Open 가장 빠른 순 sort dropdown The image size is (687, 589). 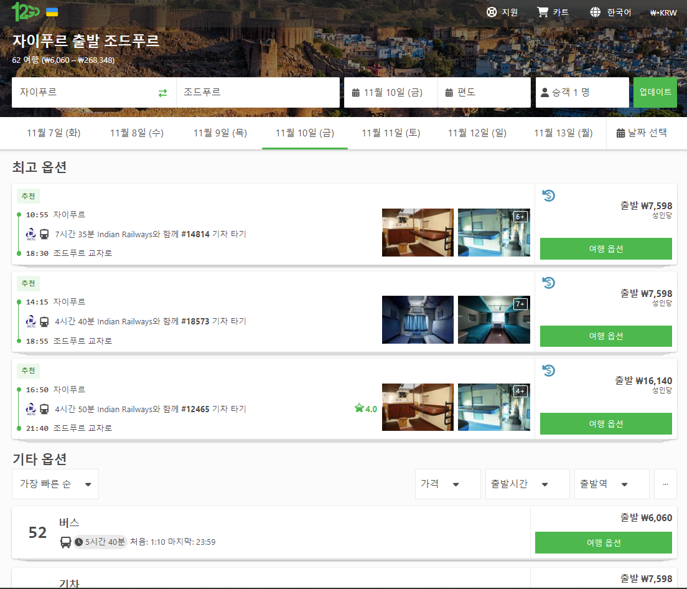pyautogui.click(x=55, y=484)
